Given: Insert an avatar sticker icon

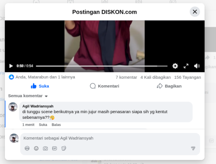Looking at the screenshot, I should click(27, 149).
